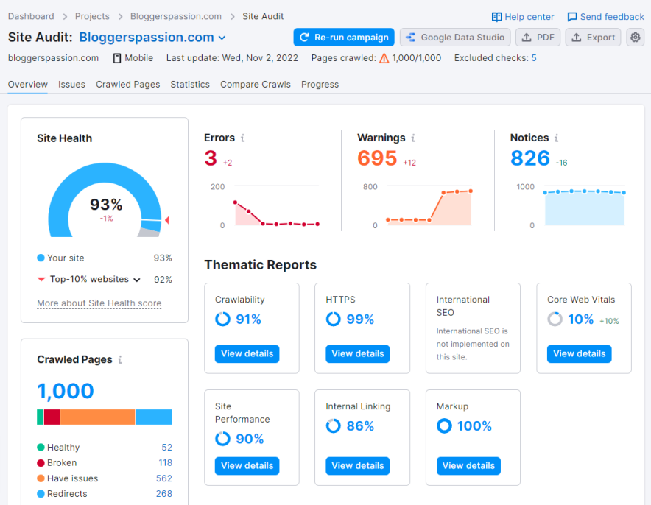Click the Errors count 3
The height and width of the screenshot is (505, 651).
pos(211,158)
